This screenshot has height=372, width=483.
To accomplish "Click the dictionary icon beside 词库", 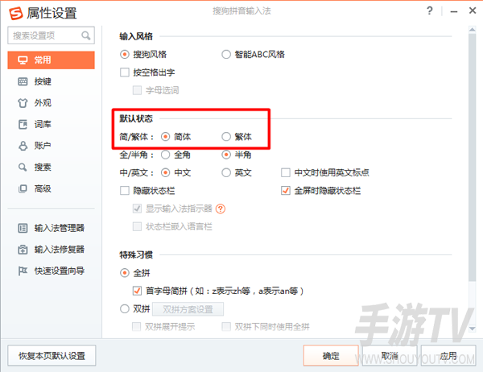I will [x=23, y=125].
